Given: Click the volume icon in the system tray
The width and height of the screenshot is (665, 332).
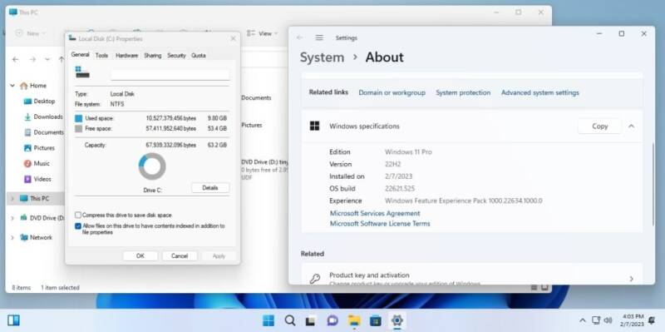Looking at the screenshot, I should [608, 320].
